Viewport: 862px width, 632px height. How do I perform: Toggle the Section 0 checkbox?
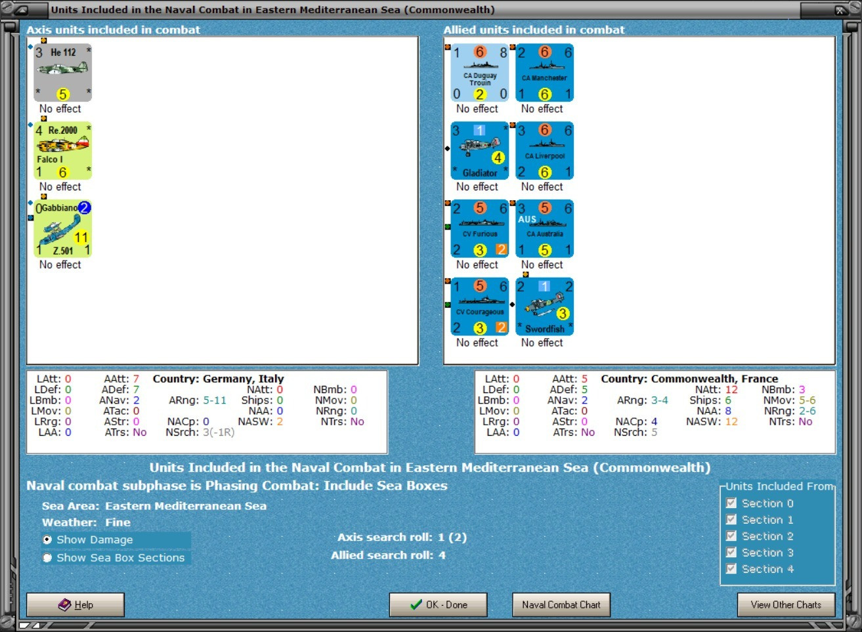pos(731,503)
